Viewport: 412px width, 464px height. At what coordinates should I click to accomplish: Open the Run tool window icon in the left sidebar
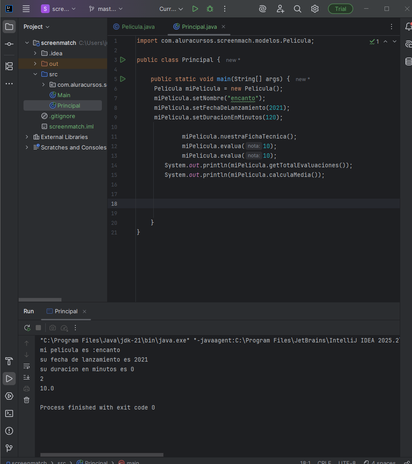pos(9,379)
